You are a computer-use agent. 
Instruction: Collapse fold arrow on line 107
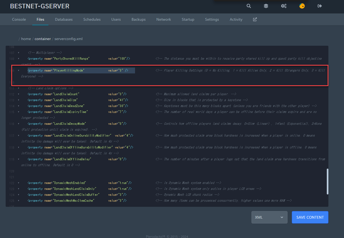(x=19, y=53)
